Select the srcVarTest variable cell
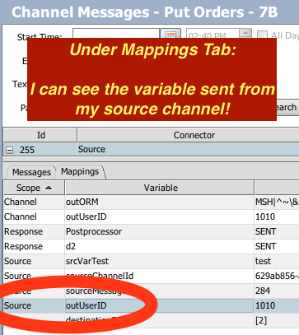Image resolution: width=299 pixels, height=335 pixels. pos(160,261)
